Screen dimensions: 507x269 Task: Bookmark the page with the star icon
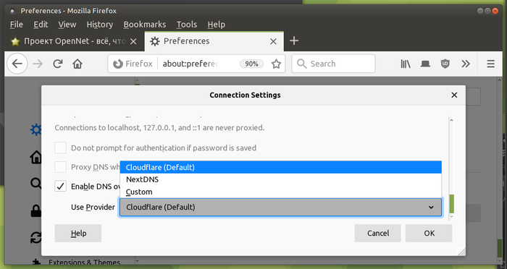click(x=276, y=64)
